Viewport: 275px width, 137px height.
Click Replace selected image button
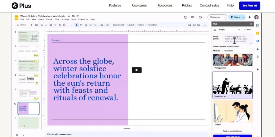(232, 131)
